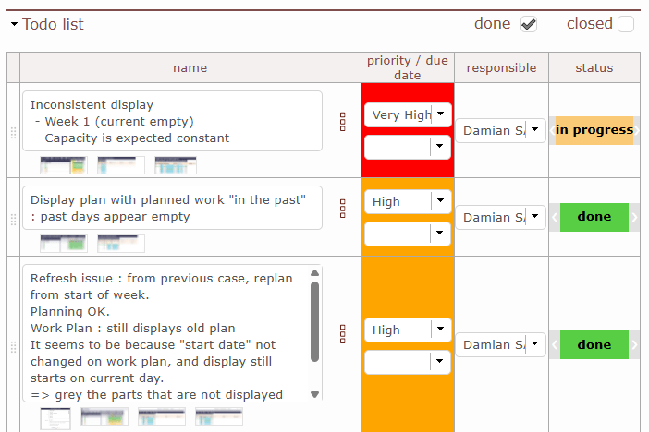Viewport: 649px width, 432px height.
Task: Click the status column header
Action: tap(594, 67)
